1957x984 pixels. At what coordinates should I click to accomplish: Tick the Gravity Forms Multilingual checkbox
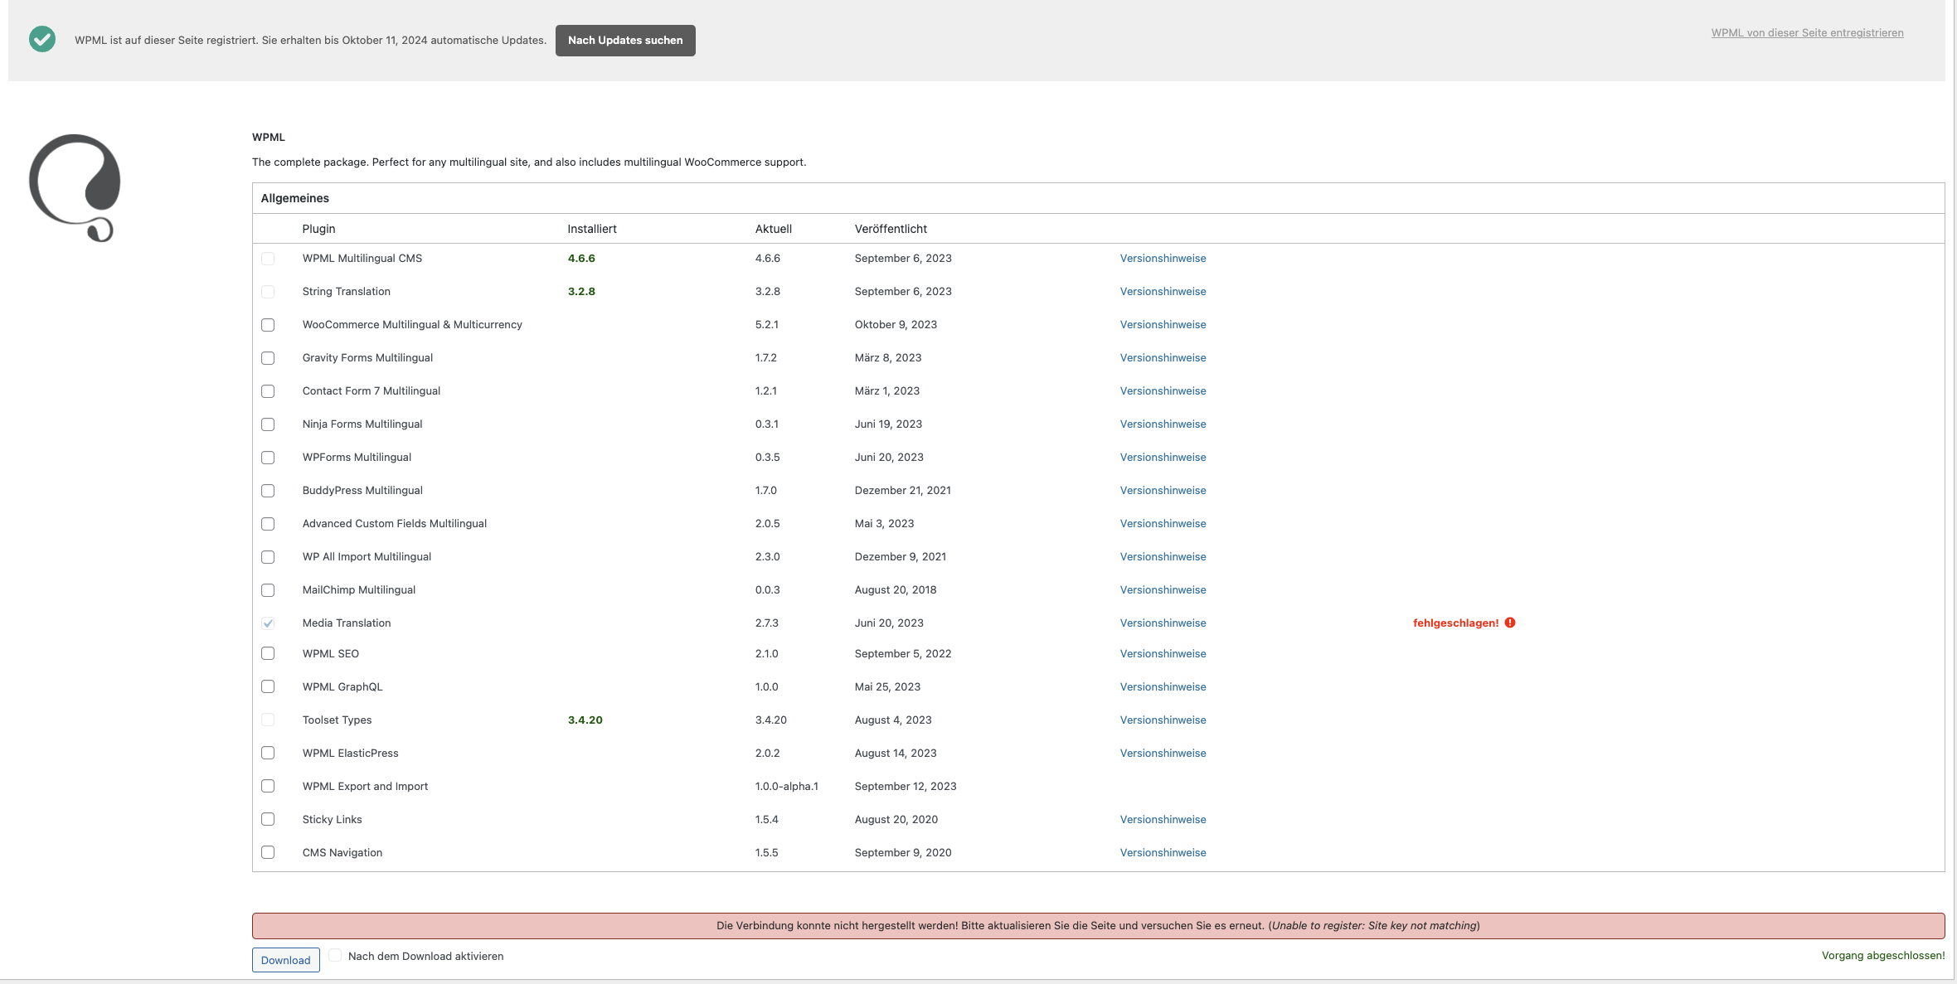[268, 358]
